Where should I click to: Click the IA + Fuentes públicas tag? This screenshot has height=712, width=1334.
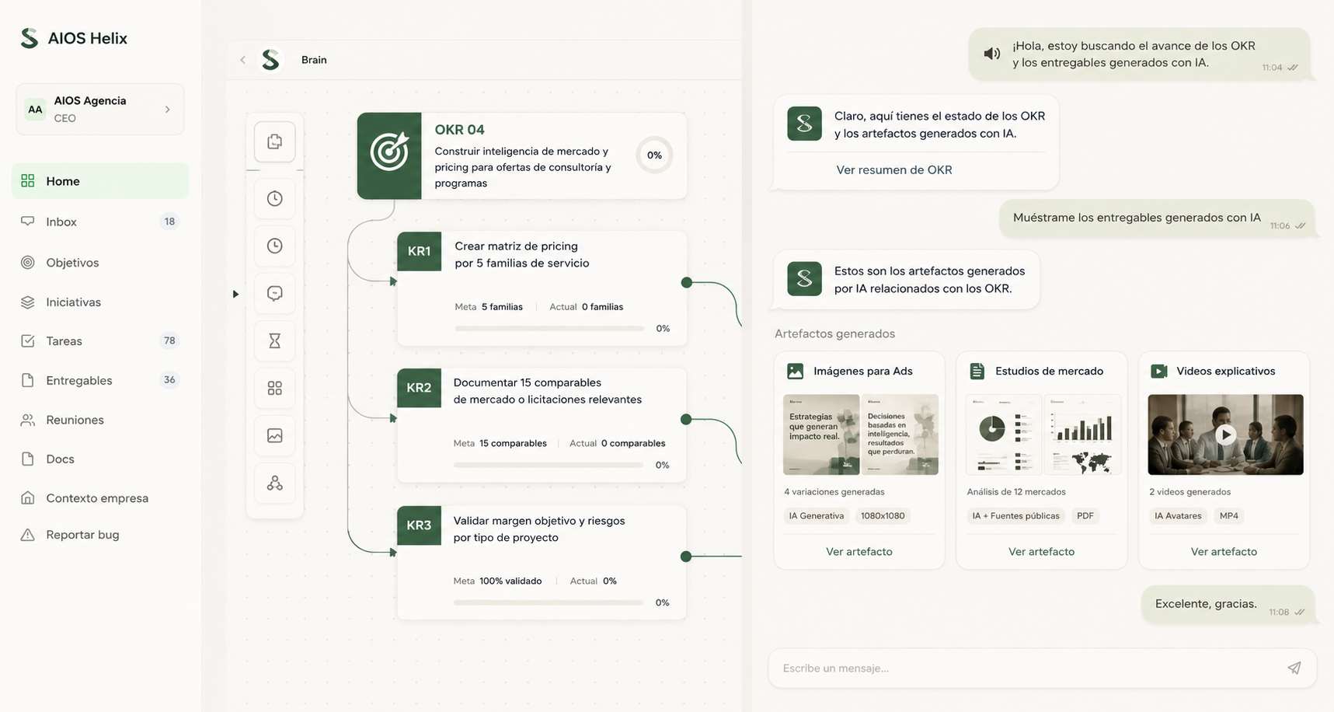coord(1016,516)
